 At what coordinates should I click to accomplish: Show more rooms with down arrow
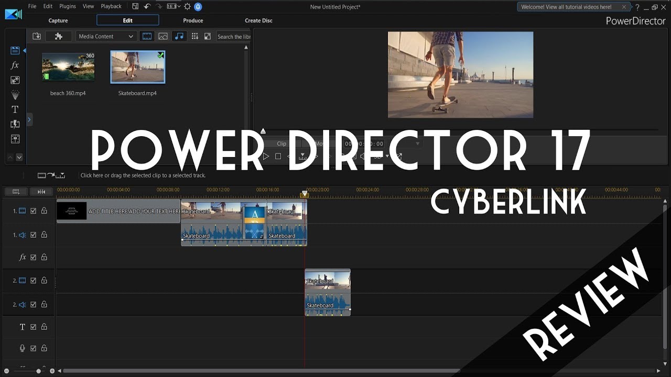(x=19, y=157)
